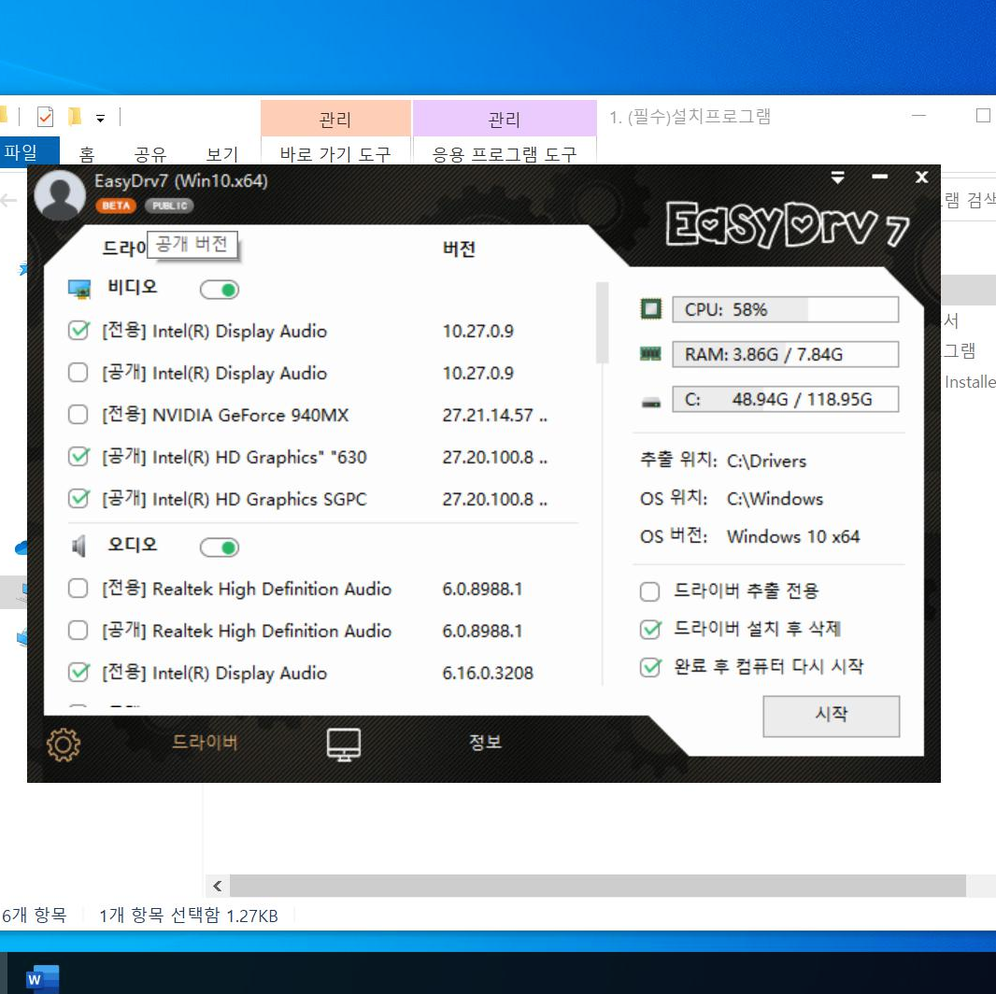Toggle the video category switch
996x994 pixels.
[x=220, y=291]
